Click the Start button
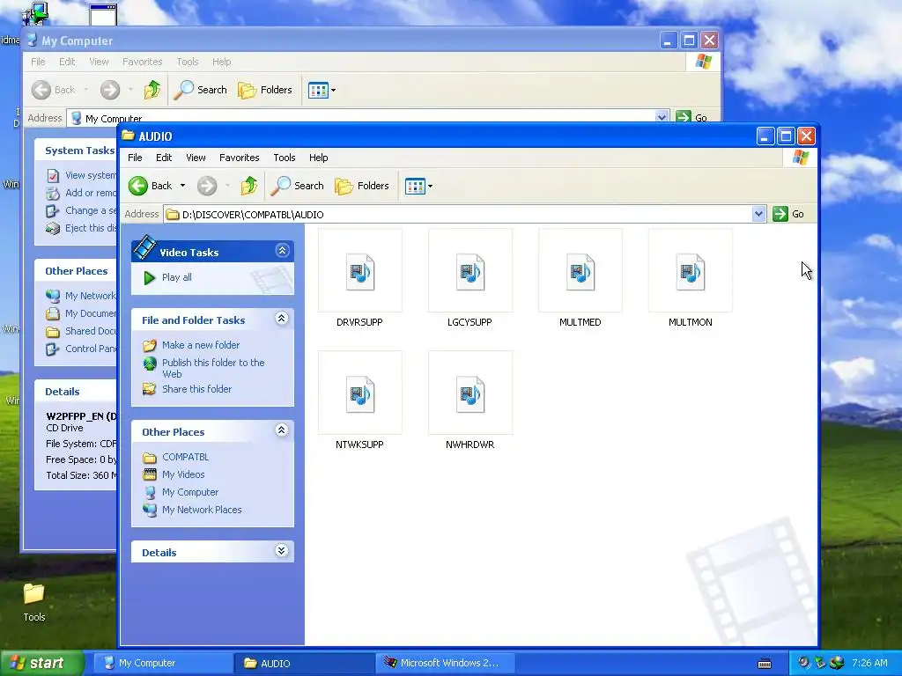902x676 pixels. coord(41,663)
